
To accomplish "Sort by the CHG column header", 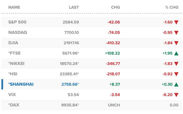I will tap(116, 7).
